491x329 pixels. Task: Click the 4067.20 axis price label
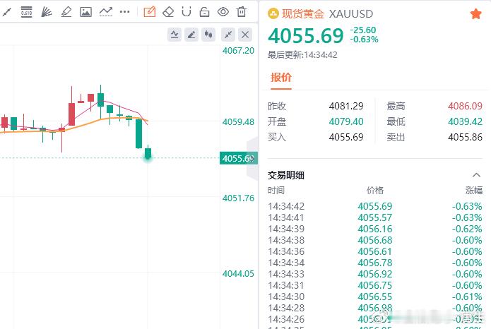click(x=238, y=50)
